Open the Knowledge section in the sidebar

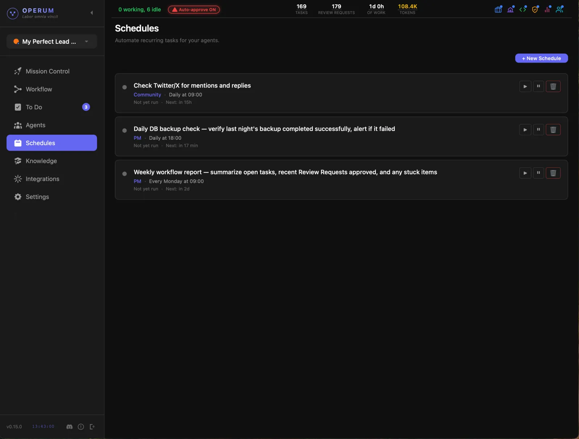click(41, 161)
